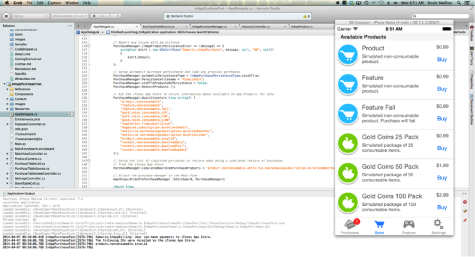Focus the Xamarin Studio search field
Screen dimensions: 475x257
click(441, 16)
